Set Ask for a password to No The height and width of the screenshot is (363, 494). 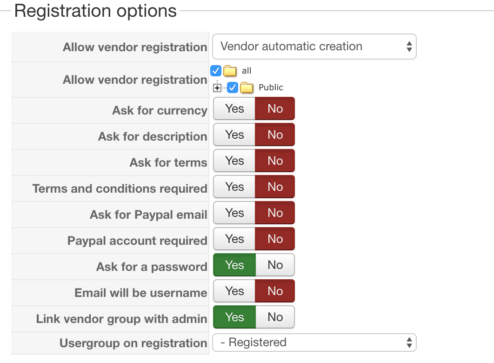(275, 265)
